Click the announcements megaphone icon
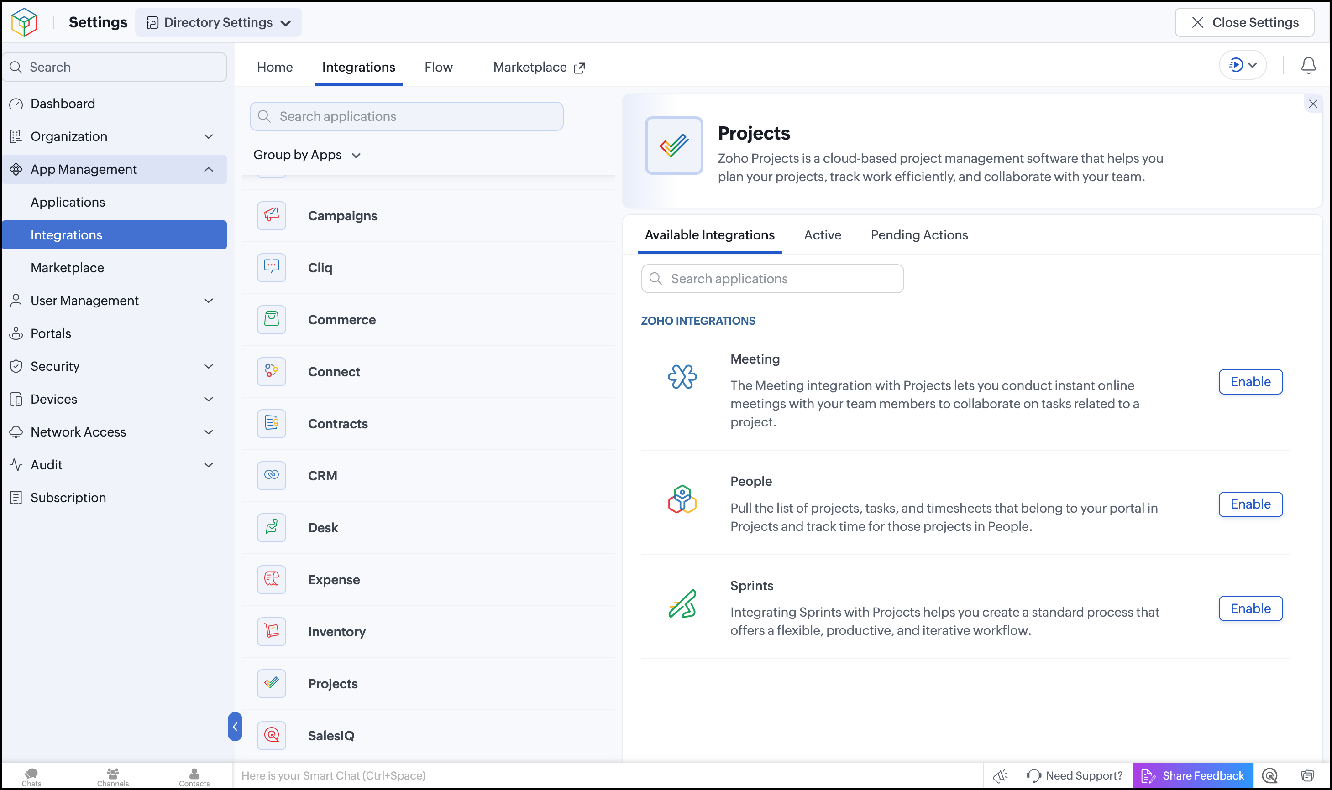This screenshot has height=790, width=1332. click(1000, 775)
